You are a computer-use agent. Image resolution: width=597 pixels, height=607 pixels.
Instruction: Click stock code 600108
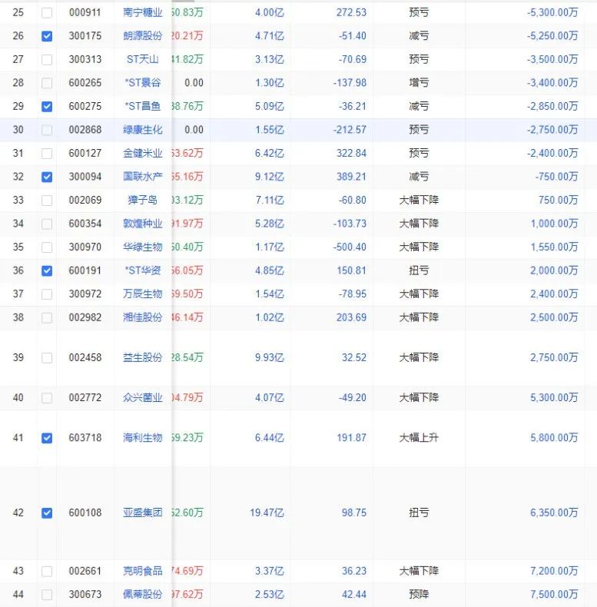point(85,513)
